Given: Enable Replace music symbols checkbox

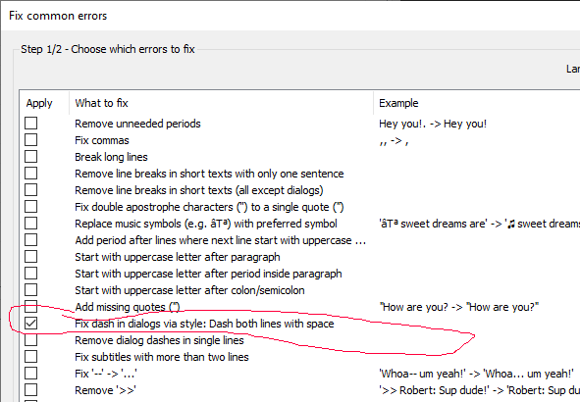Looking at the screenshot, I should [x=31, y=224].
